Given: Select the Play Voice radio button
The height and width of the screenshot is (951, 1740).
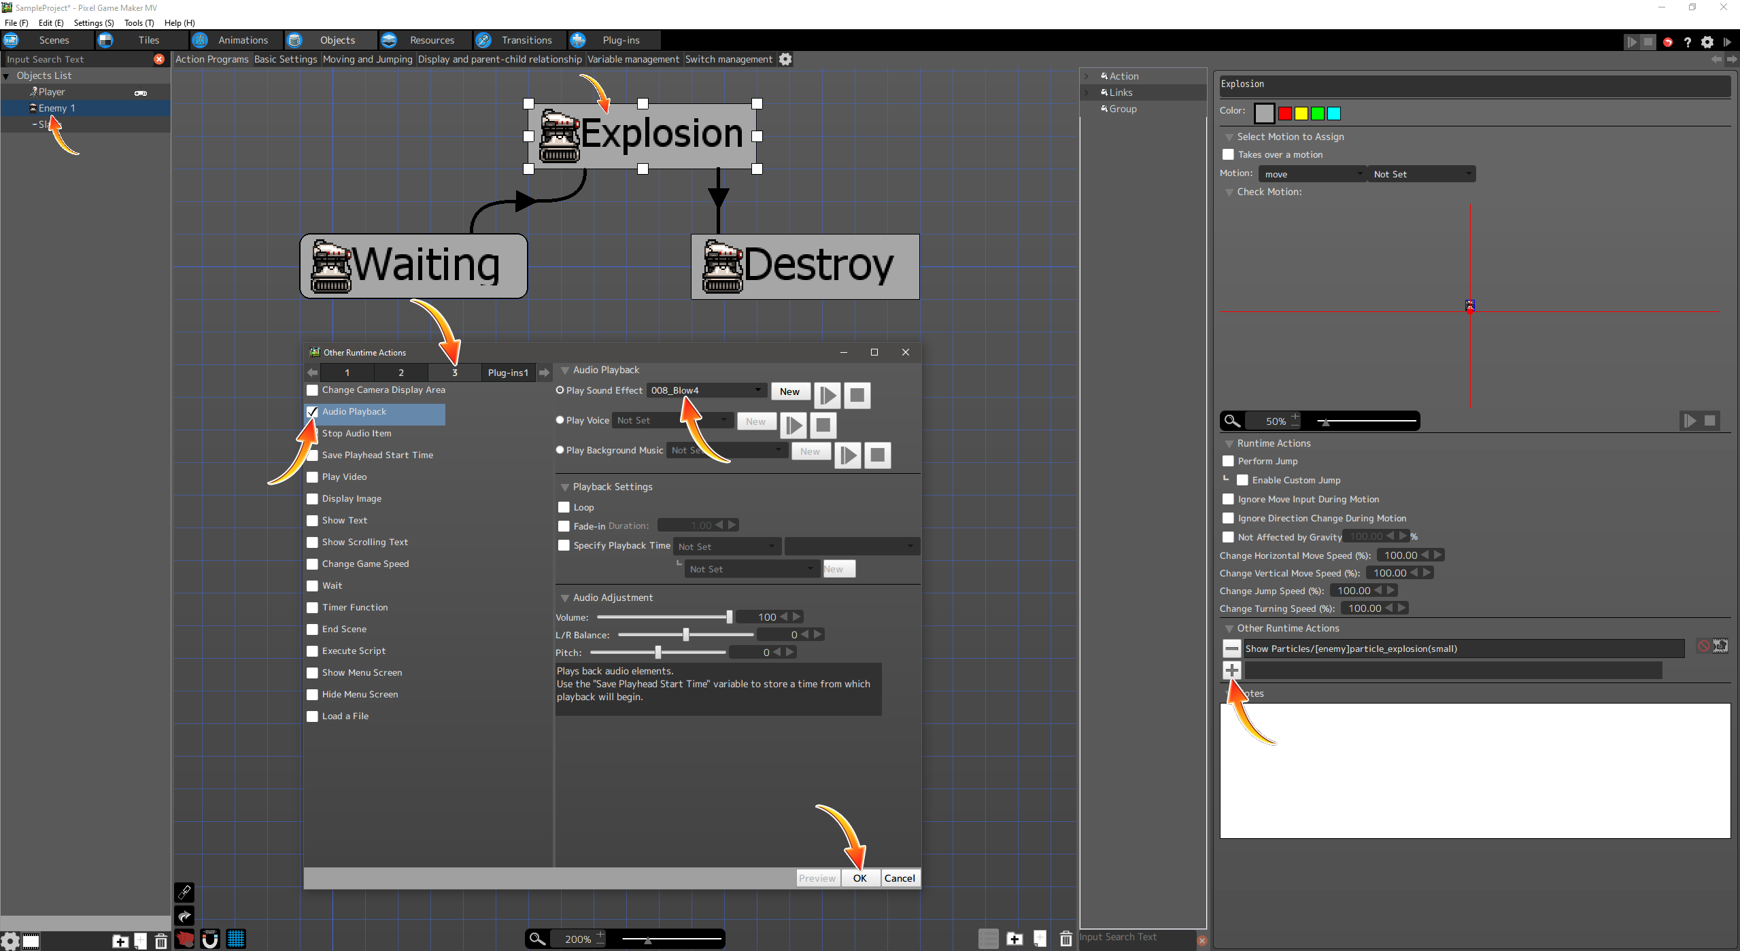Looking at the screenshot, I should [x=560, y=420].
